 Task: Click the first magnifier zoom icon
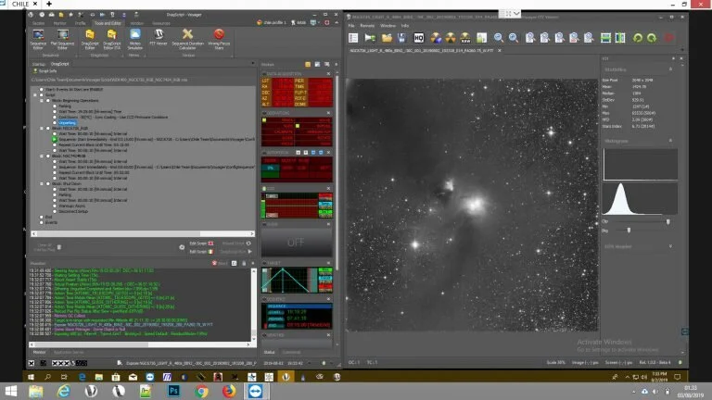(x=499, y=38)
